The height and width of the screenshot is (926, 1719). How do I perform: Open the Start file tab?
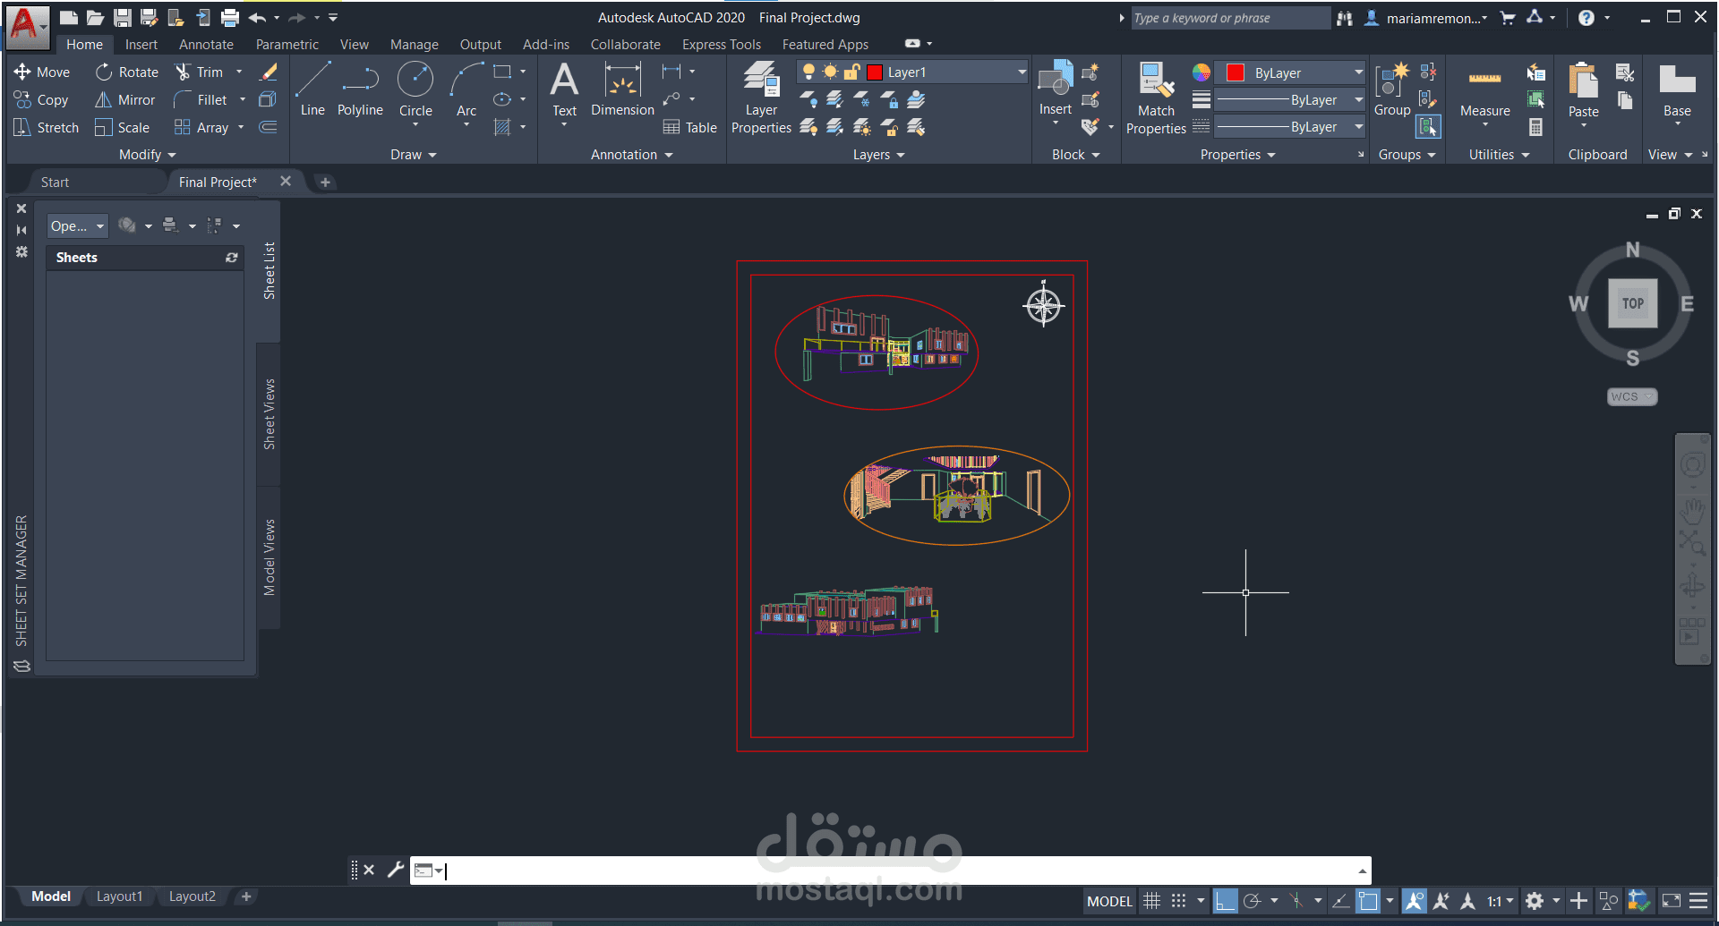click(55, 183)
